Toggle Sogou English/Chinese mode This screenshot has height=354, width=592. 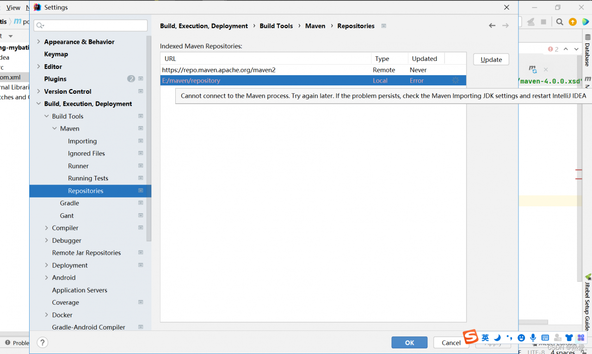(x=485, y=338)
